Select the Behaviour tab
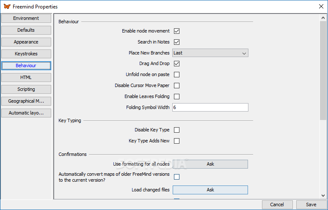The image size is (328, 210). coord(26,65)
